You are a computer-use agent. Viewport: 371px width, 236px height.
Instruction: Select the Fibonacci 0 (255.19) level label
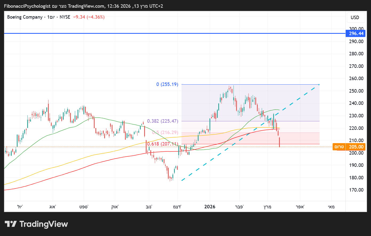pyautogui.click(x=167, y=84)
